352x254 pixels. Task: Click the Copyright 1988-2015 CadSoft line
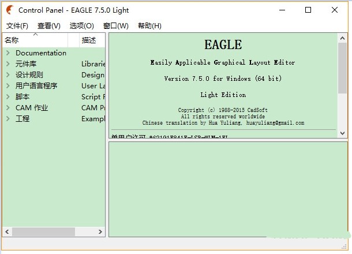tap(223, 110)
